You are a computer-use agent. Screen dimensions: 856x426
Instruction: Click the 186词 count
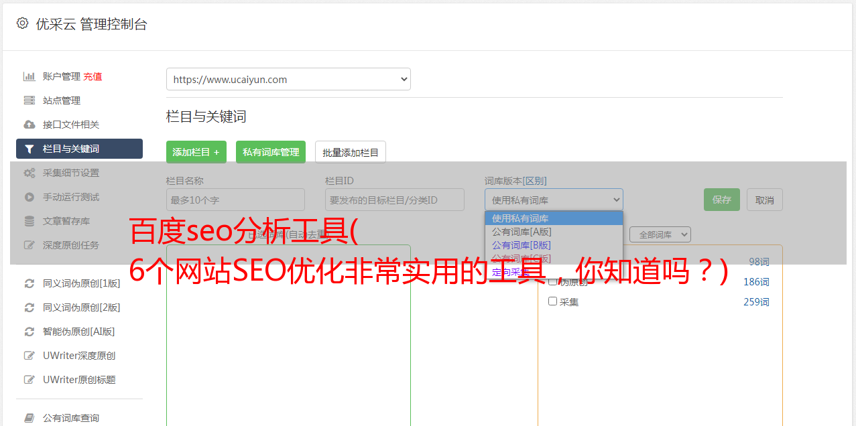point(756,282)
